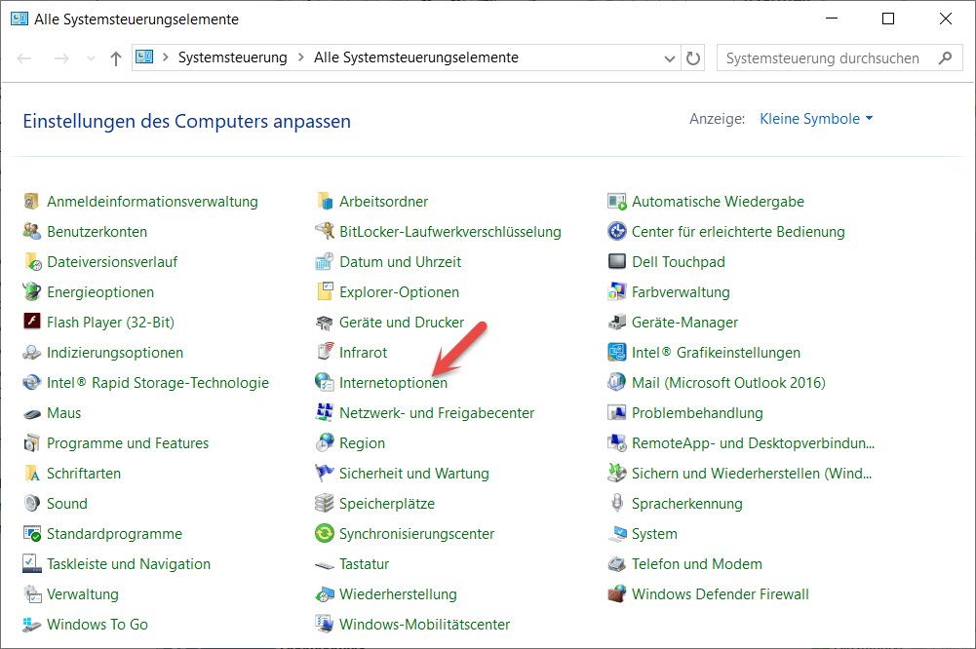
Task: Select Alle Systemsteuerungselemente breadcrumb segment
Action: tap(415, 57)
